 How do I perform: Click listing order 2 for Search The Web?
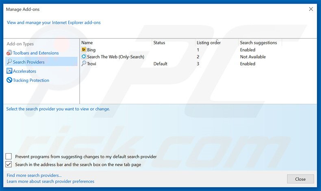[198, 57]
